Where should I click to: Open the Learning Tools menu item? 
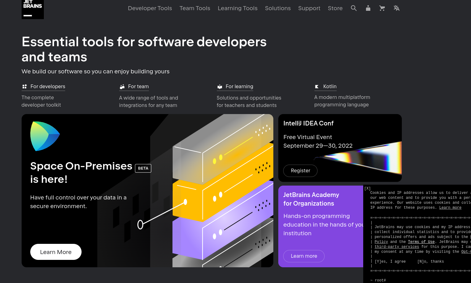(x=238, y=8)
